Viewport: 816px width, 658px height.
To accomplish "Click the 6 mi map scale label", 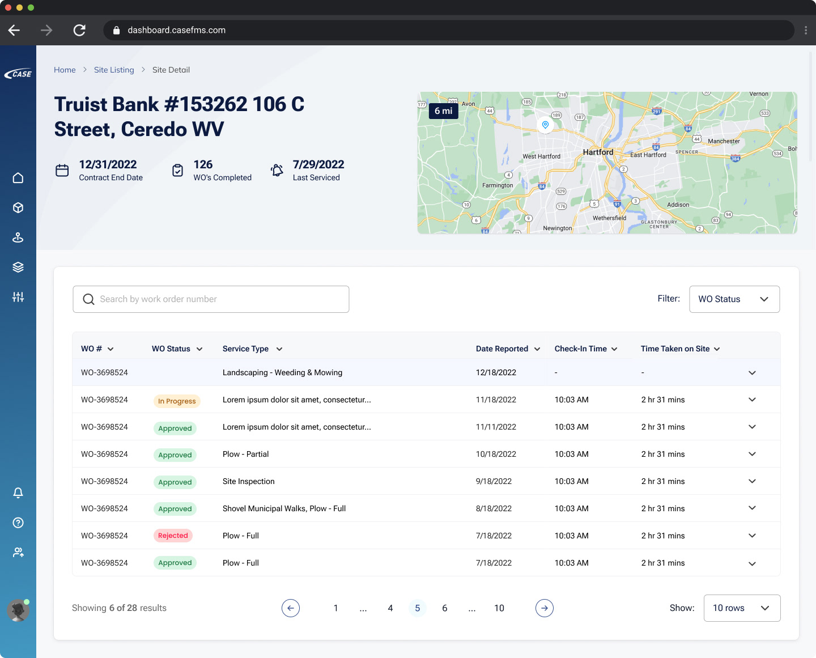I will tap(444, 111).
